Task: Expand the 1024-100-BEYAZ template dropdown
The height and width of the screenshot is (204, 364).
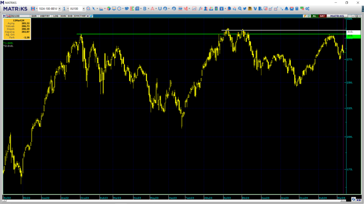Action: click(59, 8)
